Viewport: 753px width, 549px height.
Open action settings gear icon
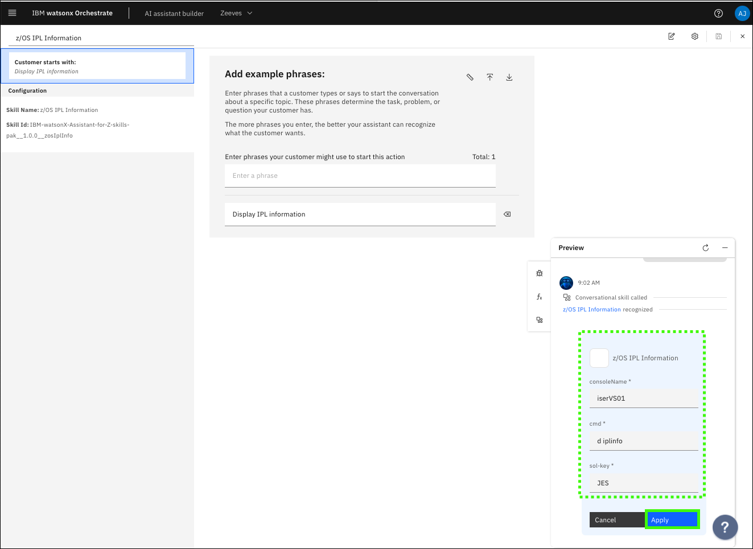coord(695,36)
